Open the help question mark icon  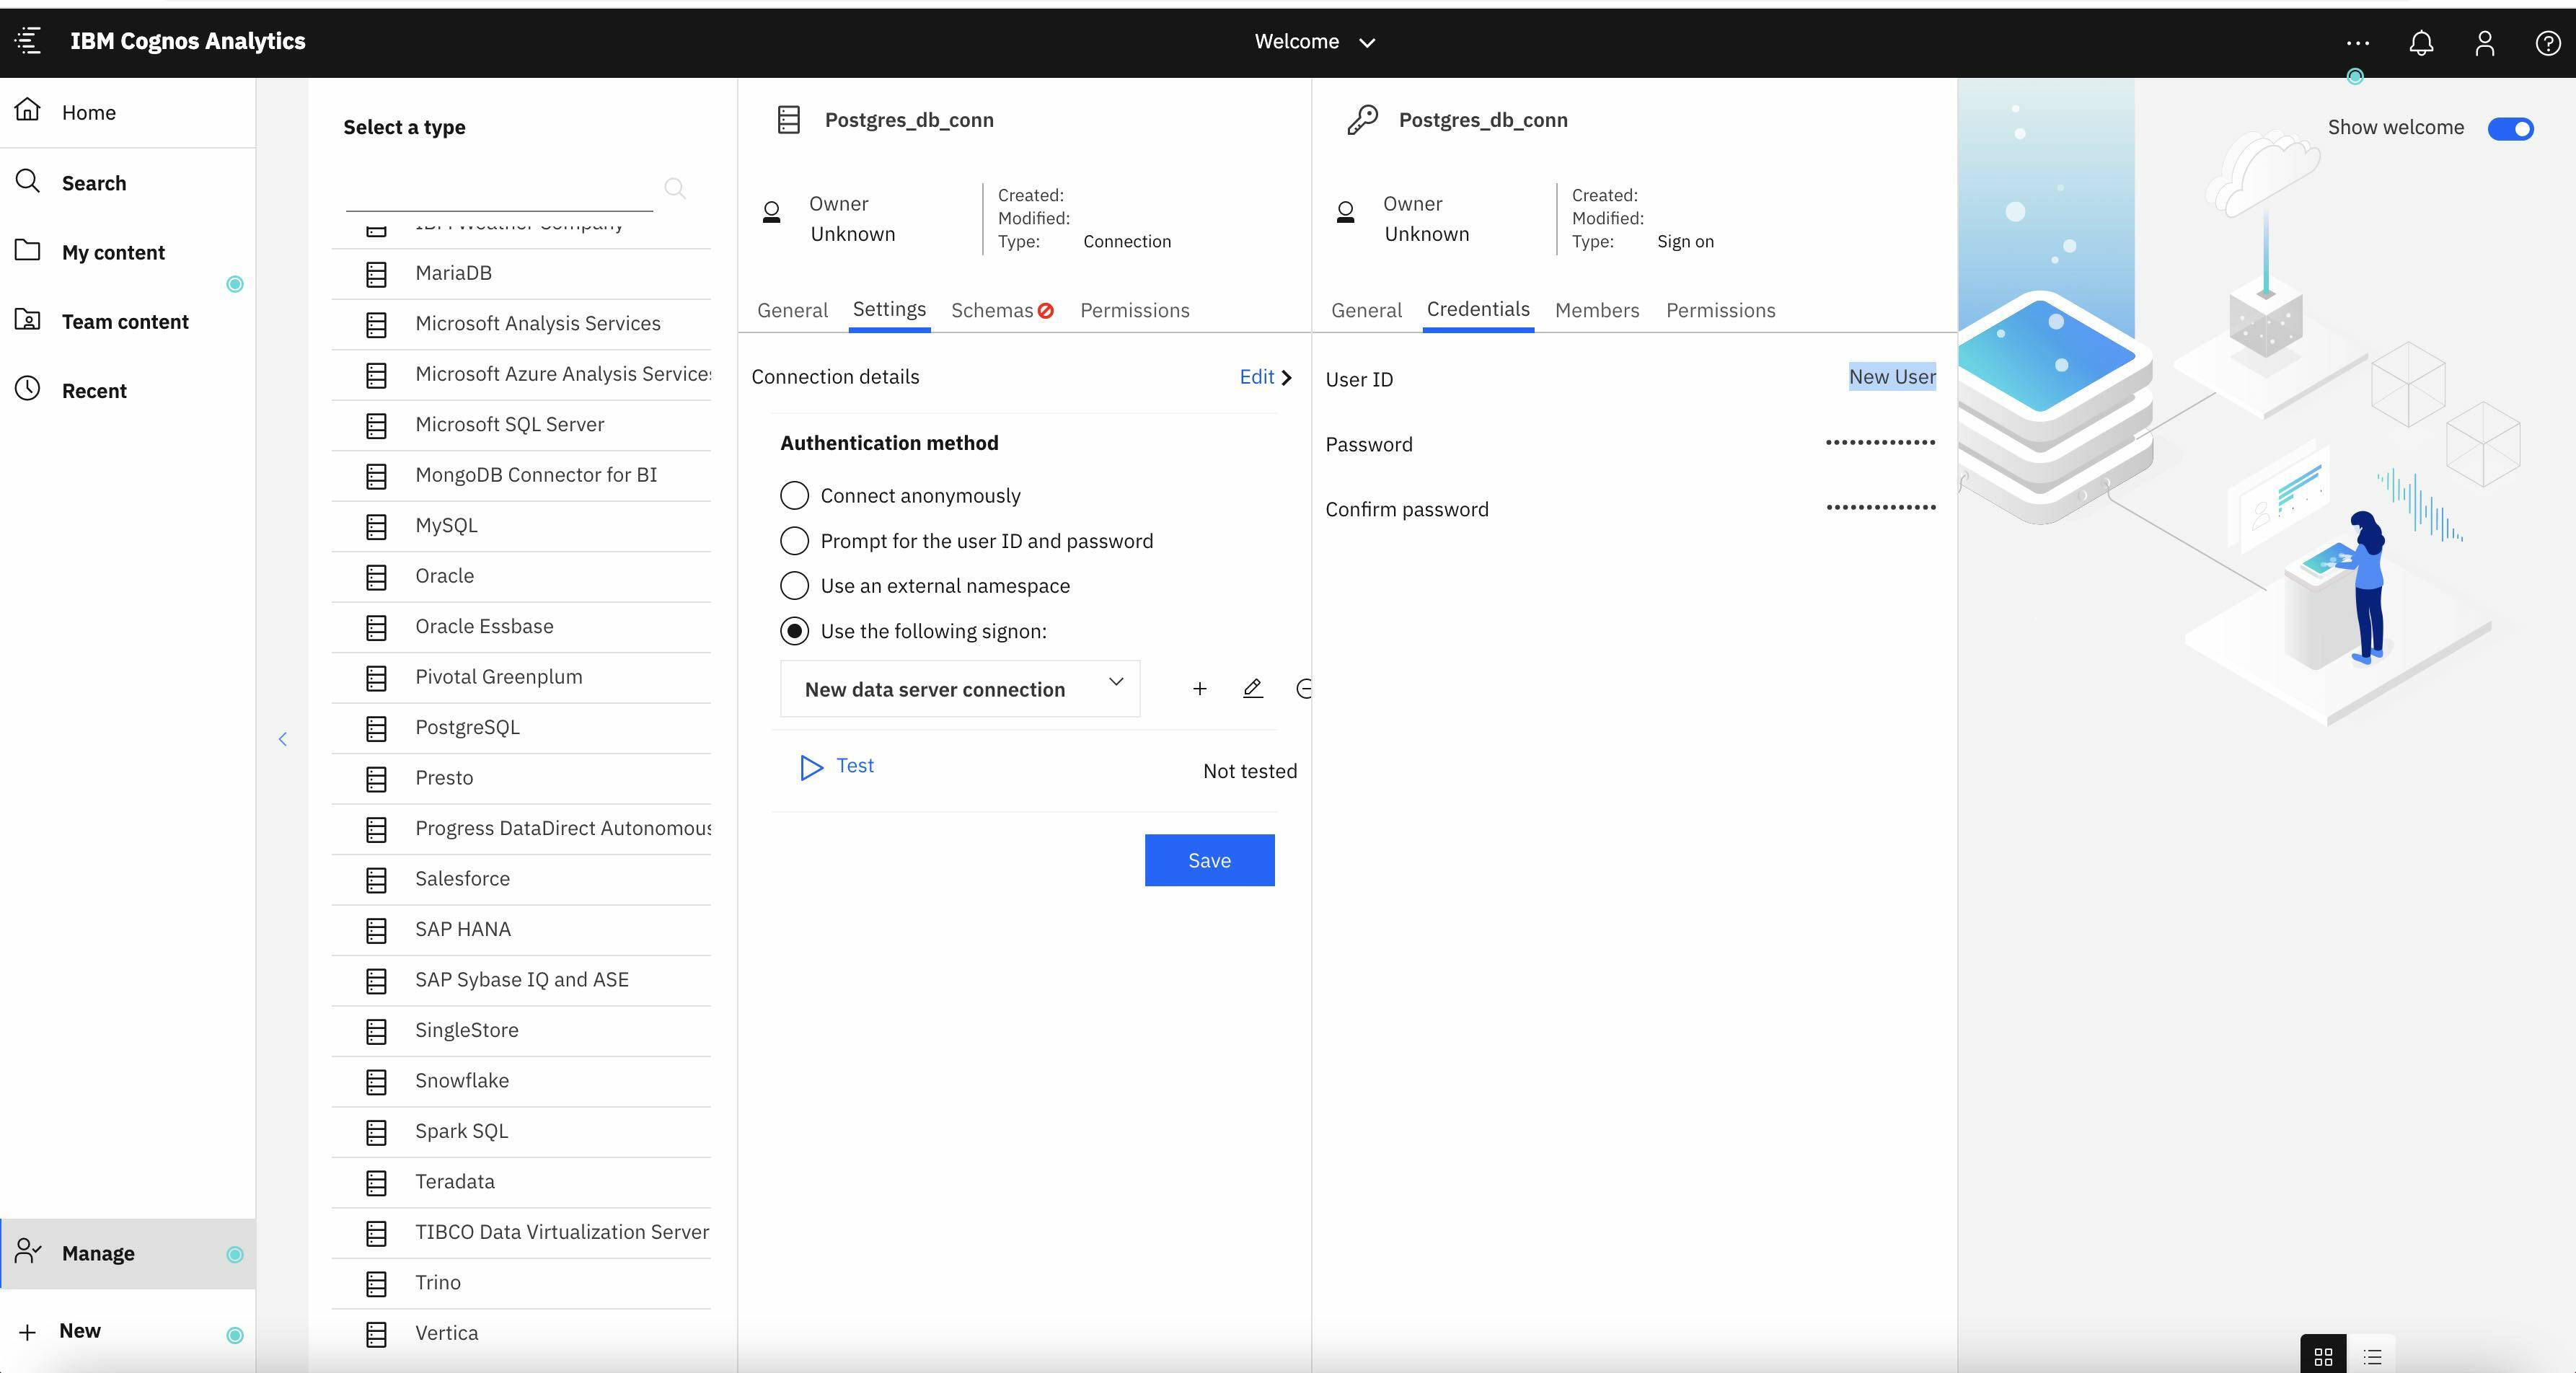2547,43
